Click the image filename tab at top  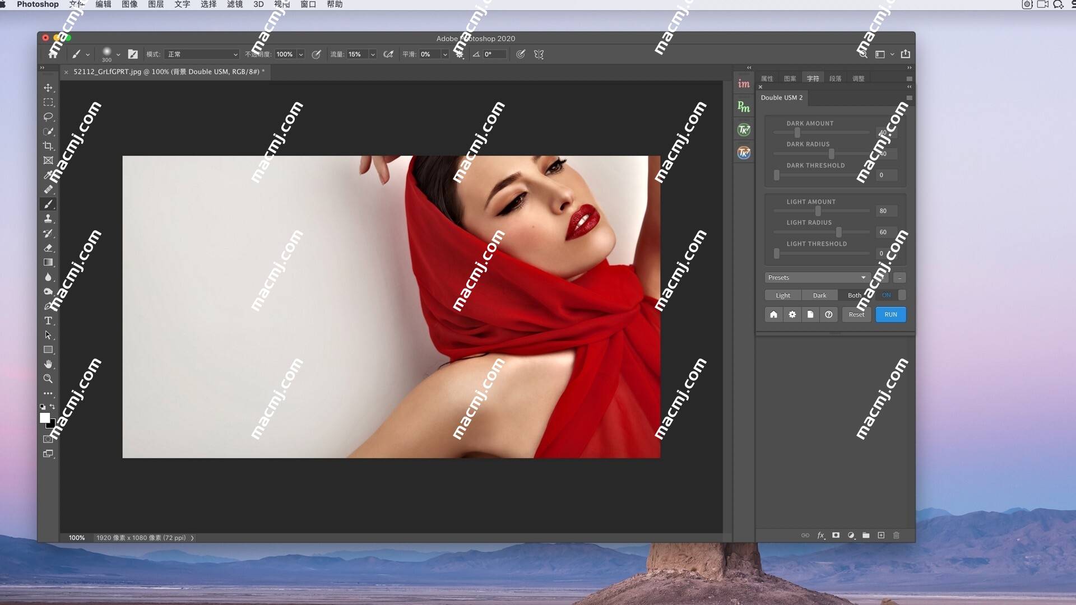[x=169, y=72]
